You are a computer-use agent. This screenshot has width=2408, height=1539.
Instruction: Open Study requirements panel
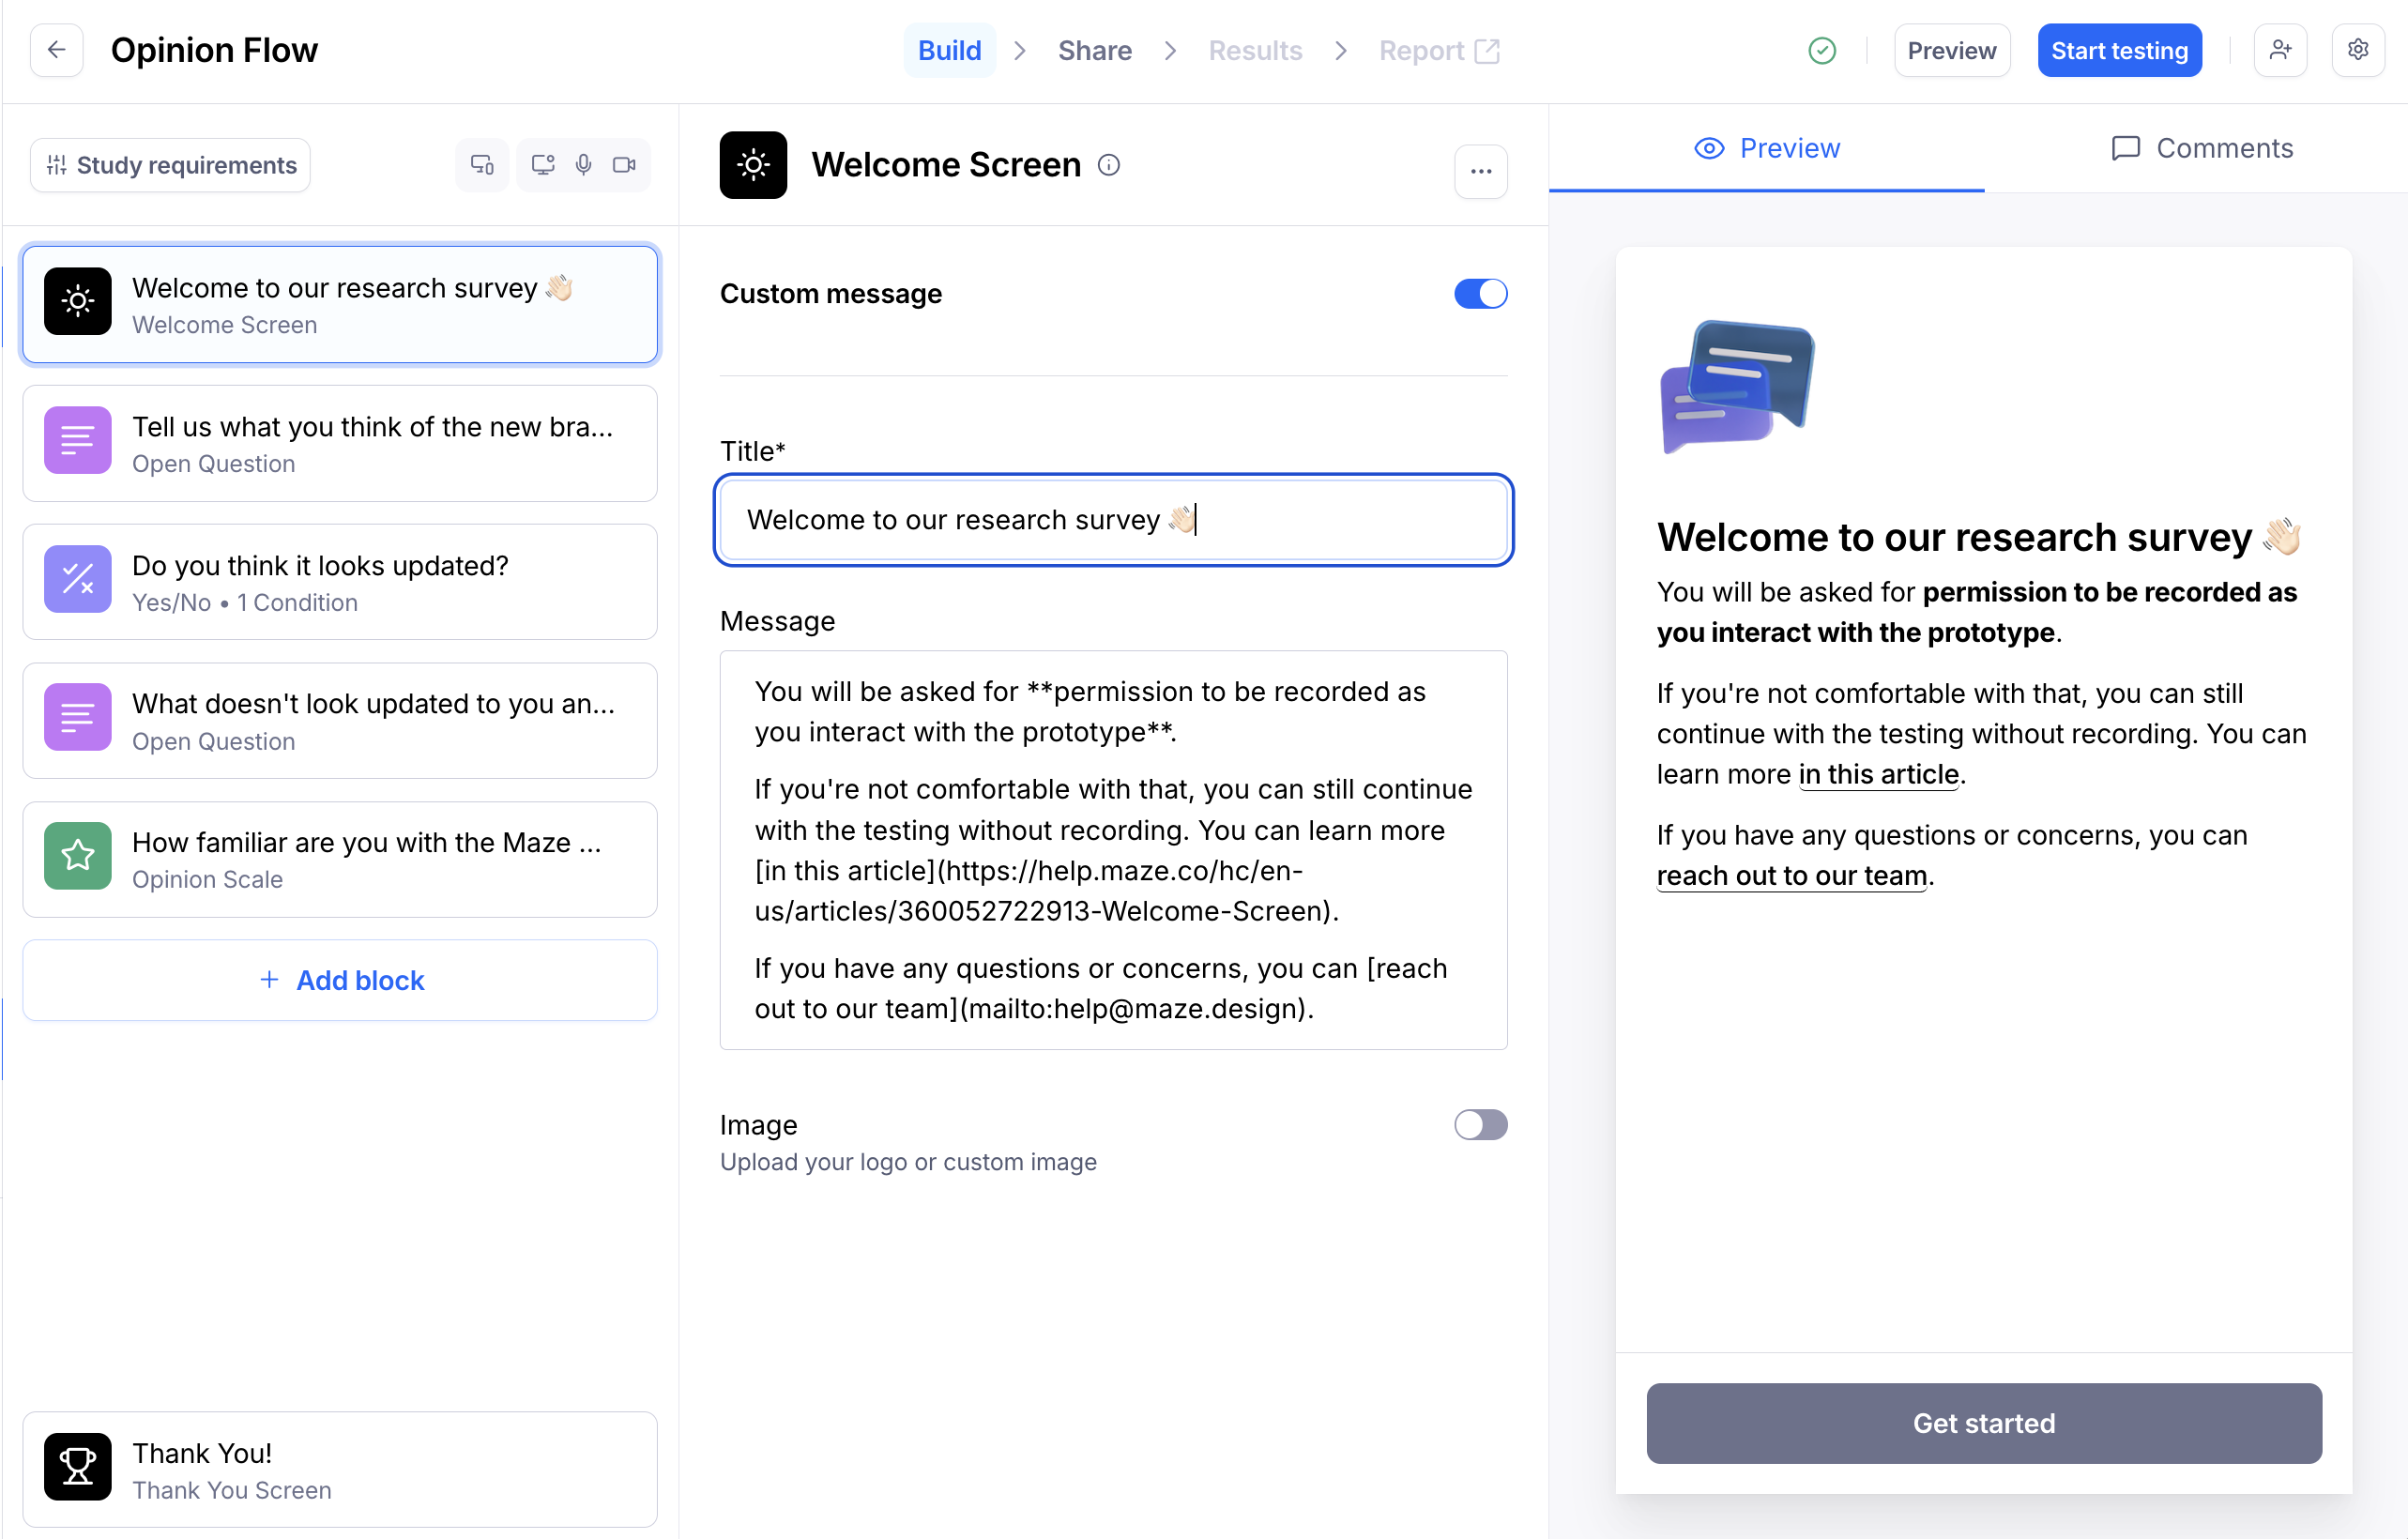[x=171, y=165]
